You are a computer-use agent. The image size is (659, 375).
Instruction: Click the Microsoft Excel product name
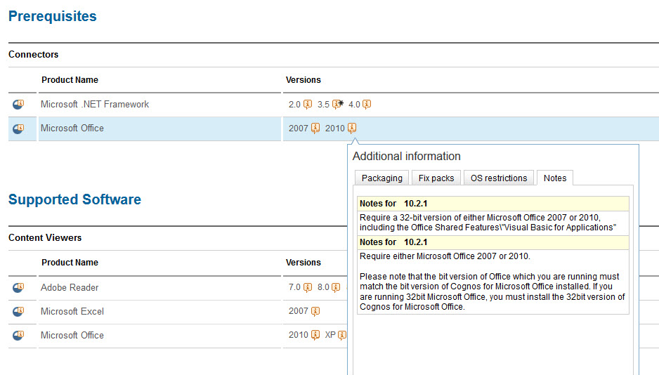click(x=72, y=312)
